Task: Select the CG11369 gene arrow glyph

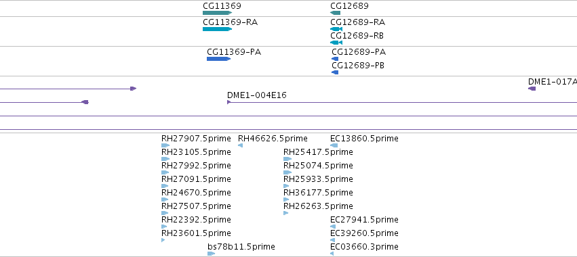Action: coord(217,13)
